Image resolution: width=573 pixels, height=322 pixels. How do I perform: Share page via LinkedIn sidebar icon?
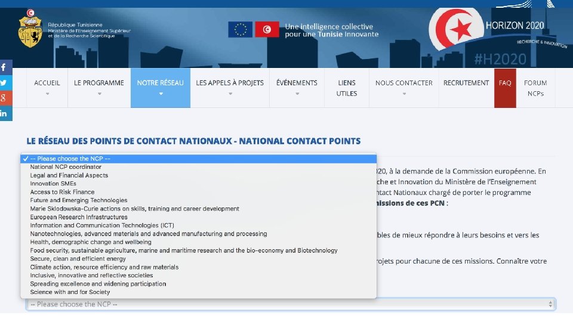pos(6,113)
